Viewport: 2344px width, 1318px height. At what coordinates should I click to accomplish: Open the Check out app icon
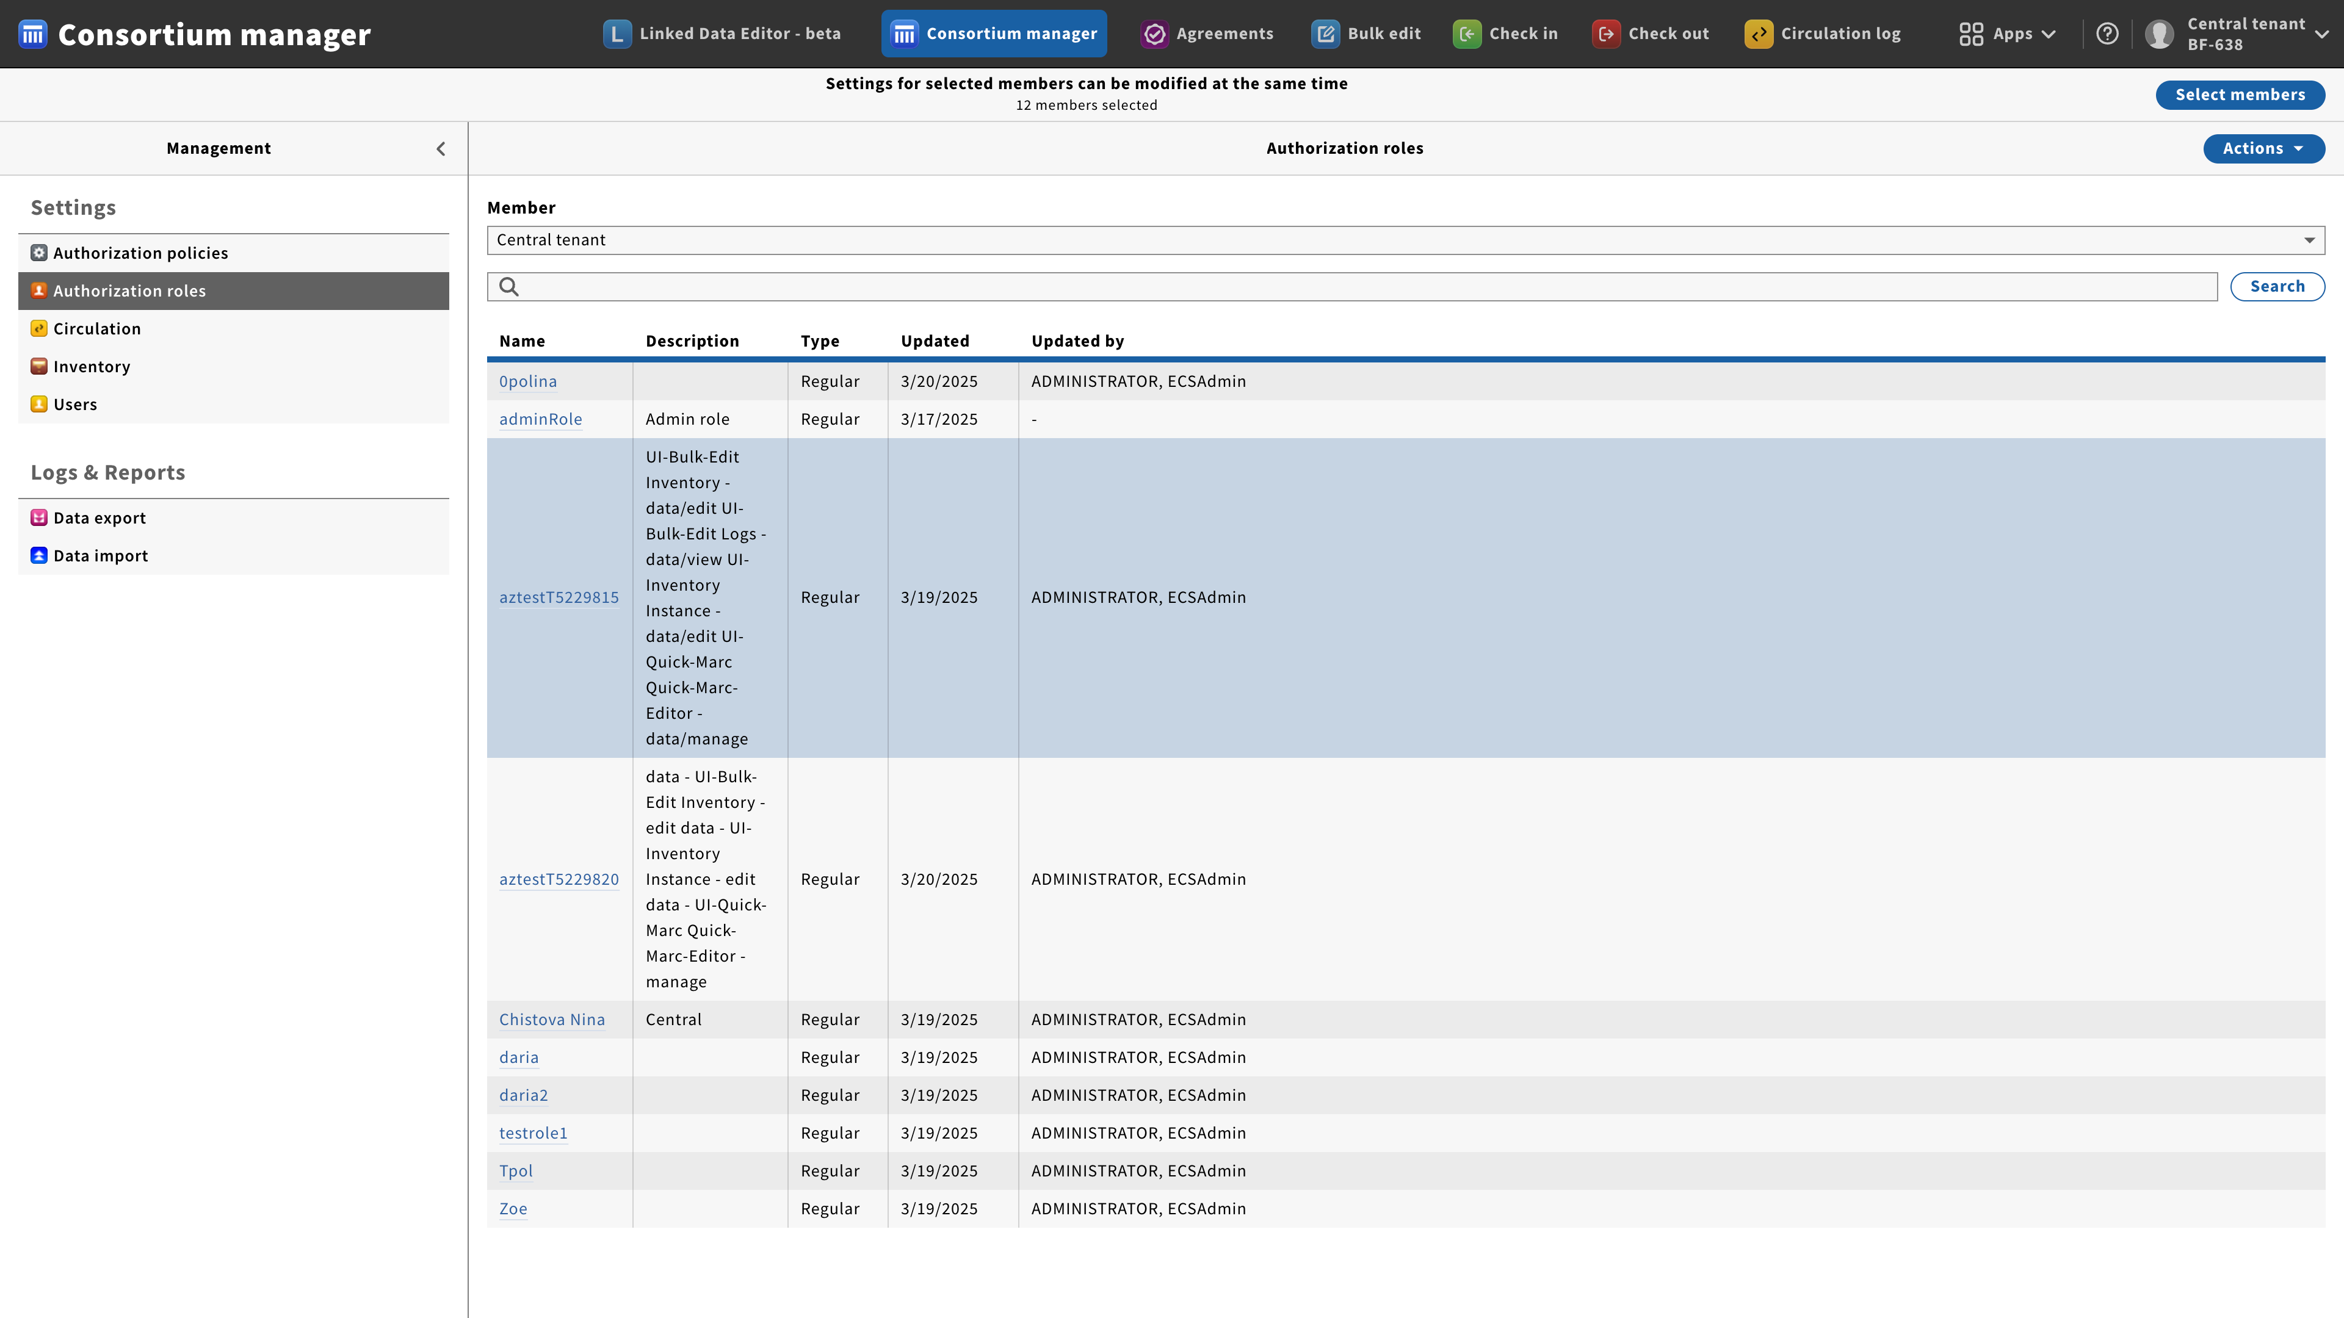pyautogui.click(x=1606, y=34)
